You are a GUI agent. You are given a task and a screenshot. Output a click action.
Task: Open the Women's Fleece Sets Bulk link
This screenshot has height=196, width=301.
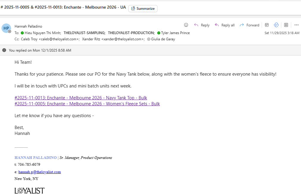click(x=87, y=104)
